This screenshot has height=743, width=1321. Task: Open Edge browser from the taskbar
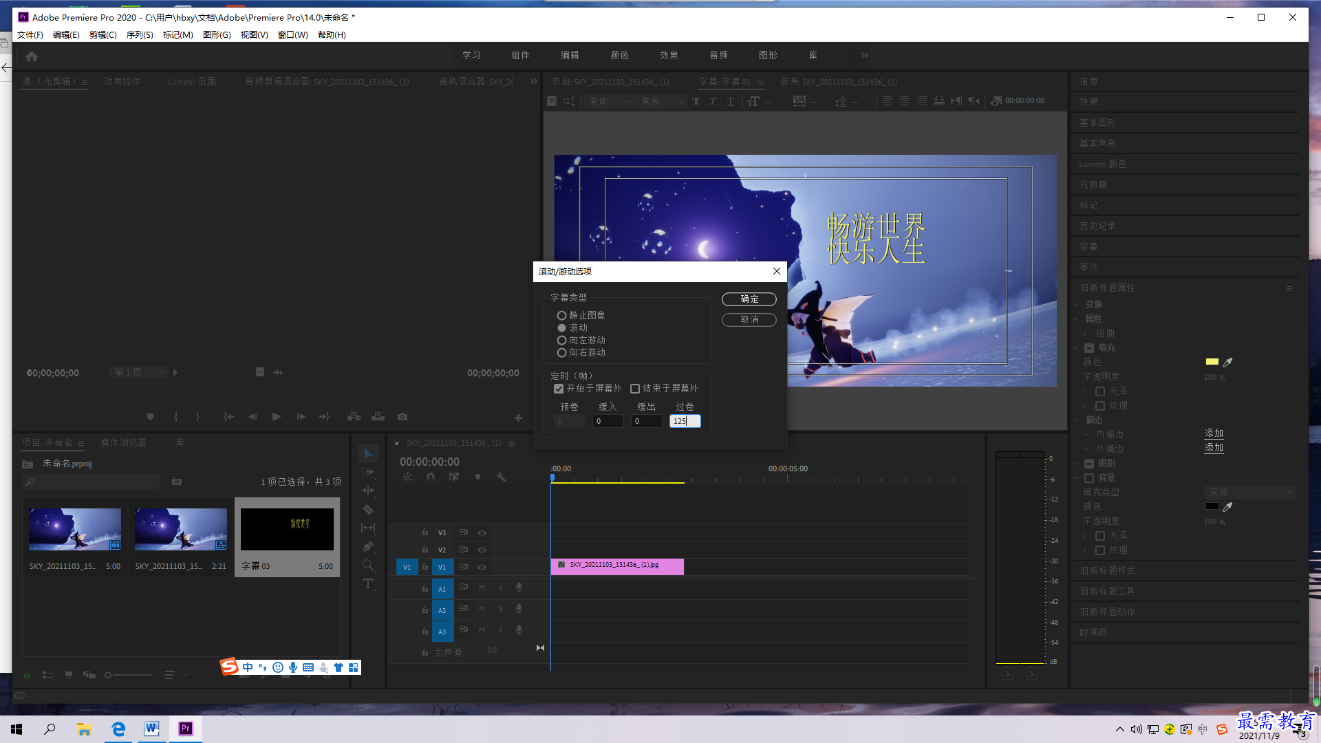tap(118, 729)
